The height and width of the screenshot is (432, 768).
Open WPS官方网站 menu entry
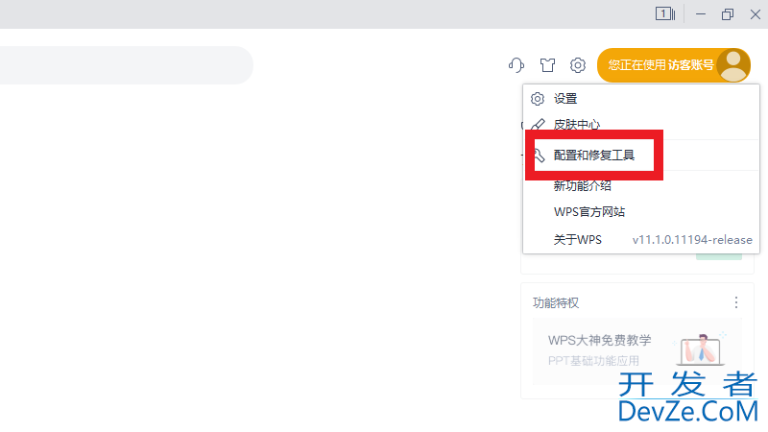(x=641, y=212)
